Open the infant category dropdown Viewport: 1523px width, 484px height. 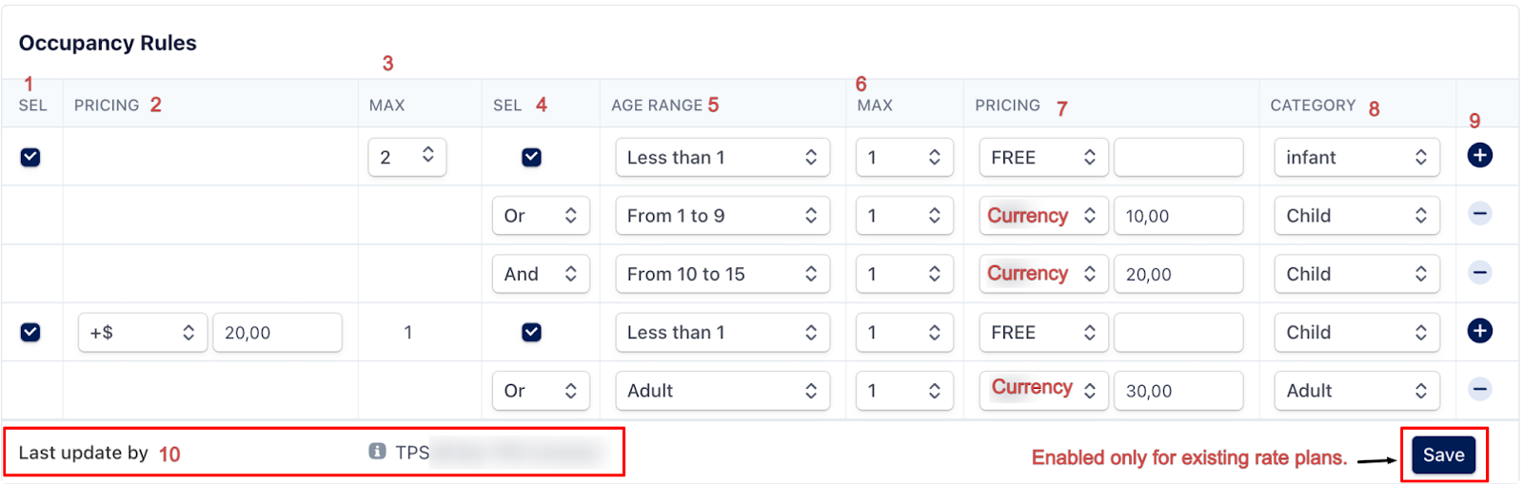(x=1355, y=158)
